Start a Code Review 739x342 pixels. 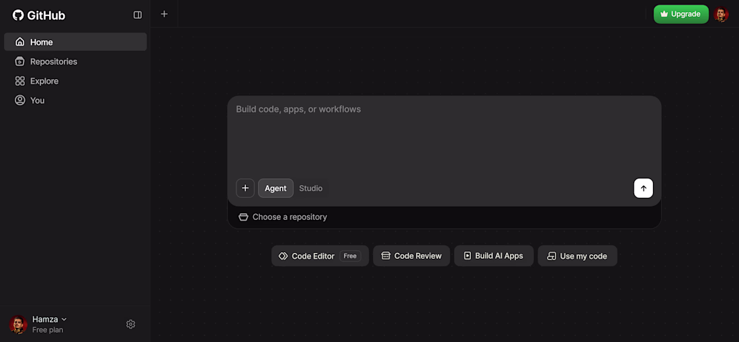click(x=411, y=256)
